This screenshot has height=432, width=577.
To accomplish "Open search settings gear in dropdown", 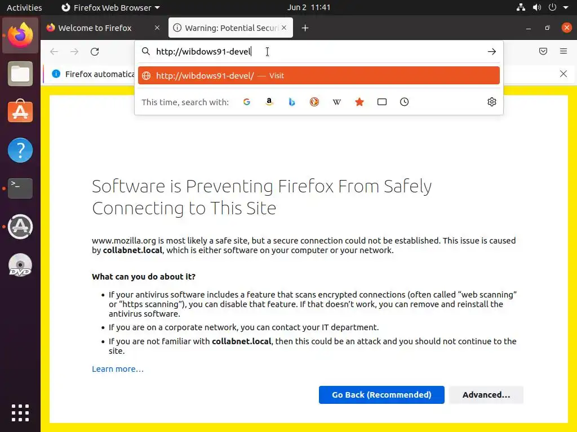I will point(492,102).
